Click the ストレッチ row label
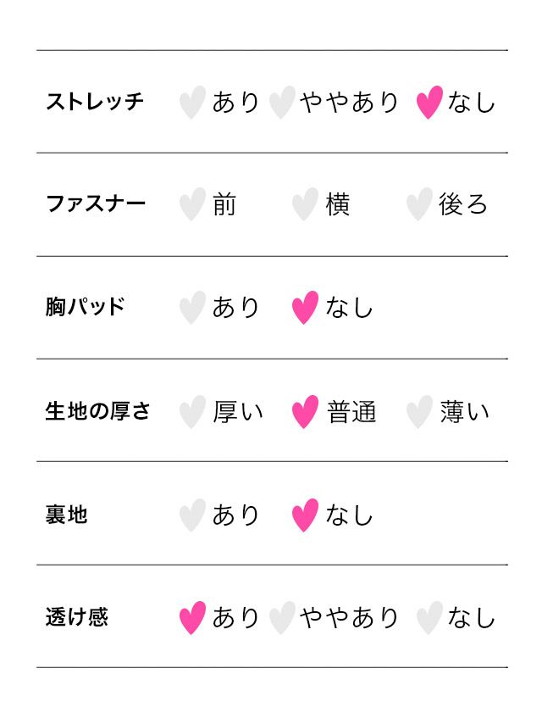The image size is (542, 724). (x=95, y=102)
